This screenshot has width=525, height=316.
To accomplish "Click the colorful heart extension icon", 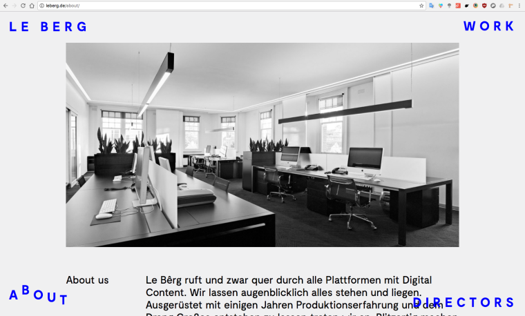I will pyautogui.click(x=441, y=6).
